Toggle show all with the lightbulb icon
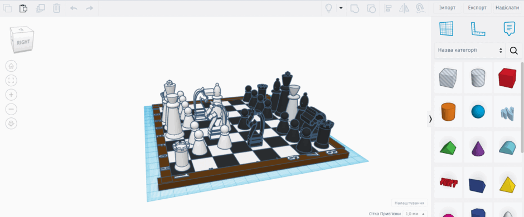 tap(328, 8)
